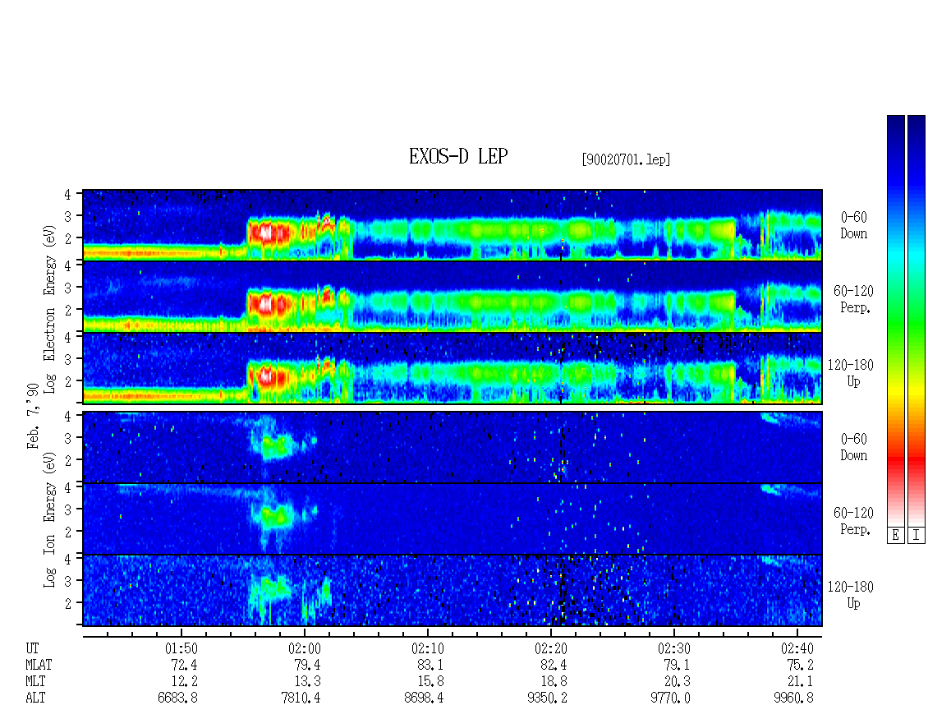The width and height of the screenshot is (928, 719).
Task: Click the ion panel 0-60 Down label
Action: click(x=853, y=447)
